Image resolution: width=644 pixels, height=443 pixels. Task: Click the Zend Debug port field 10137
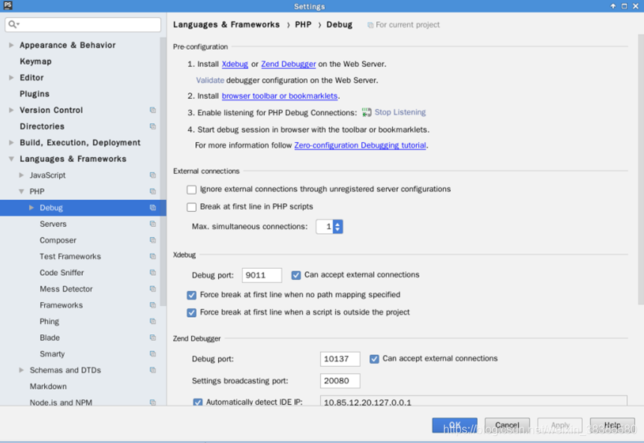(340, 359)
